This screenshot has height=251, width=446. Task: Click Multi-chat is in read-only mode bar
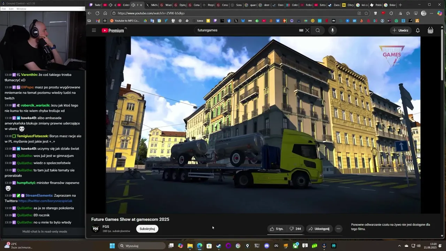coord(45,231)
